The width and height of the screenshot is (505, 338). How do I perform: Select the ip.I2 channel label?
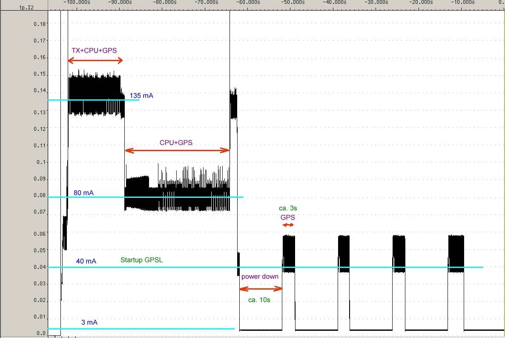pos(26,7)
